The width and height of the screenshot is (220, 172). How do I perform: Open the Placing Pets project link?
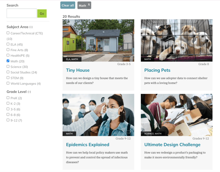pyautogui.click(x=157, y=70)
